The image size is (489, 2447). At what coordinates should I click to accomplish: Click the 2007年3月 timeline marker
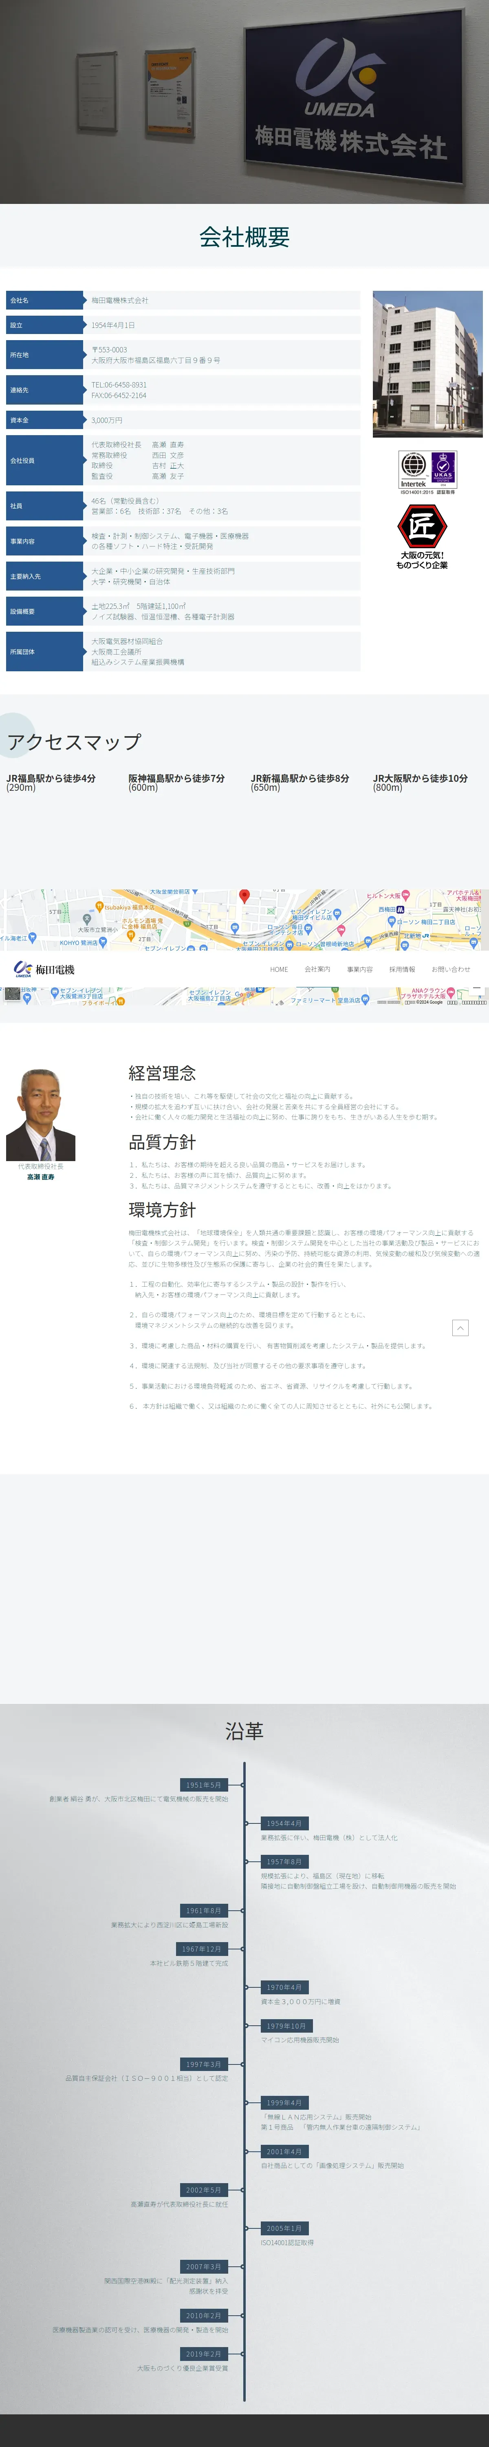coord(204,2266)
